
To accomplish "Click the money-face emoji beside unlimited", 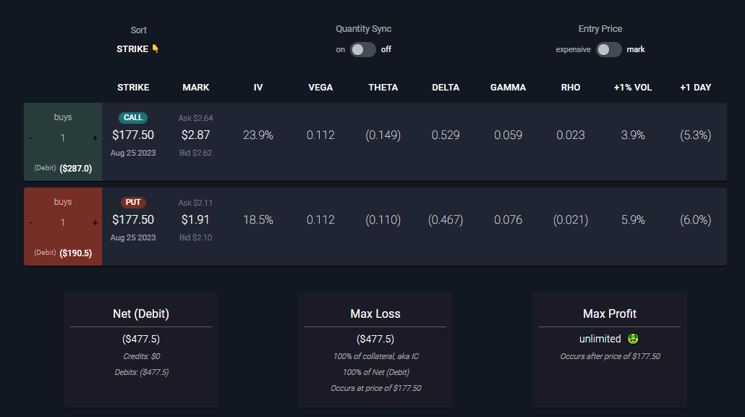I will pyautogui.click(x=633, y=339).
